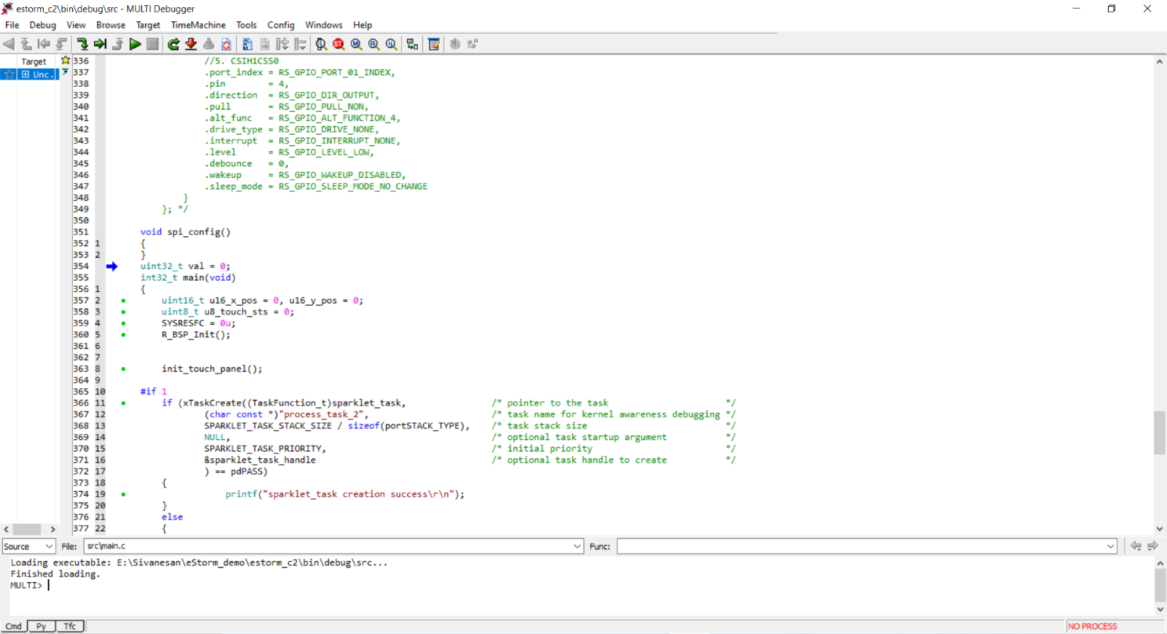Start execution with the green Go icon
Screen dimensions: 1167x634
pos(135,44)
